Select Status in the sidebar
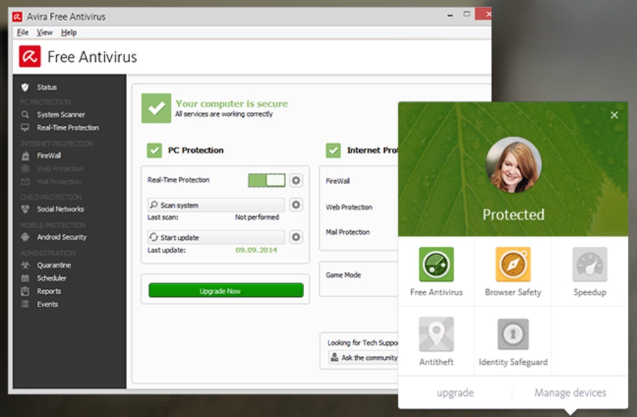This screenshot has height=417, width=637. point(47,87)
